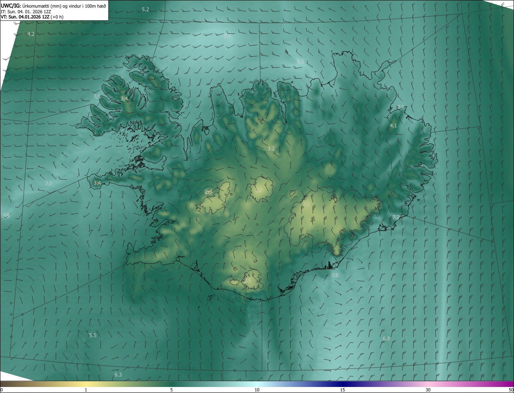Click the 7.4 value label on the map

(x=400, y=107)
